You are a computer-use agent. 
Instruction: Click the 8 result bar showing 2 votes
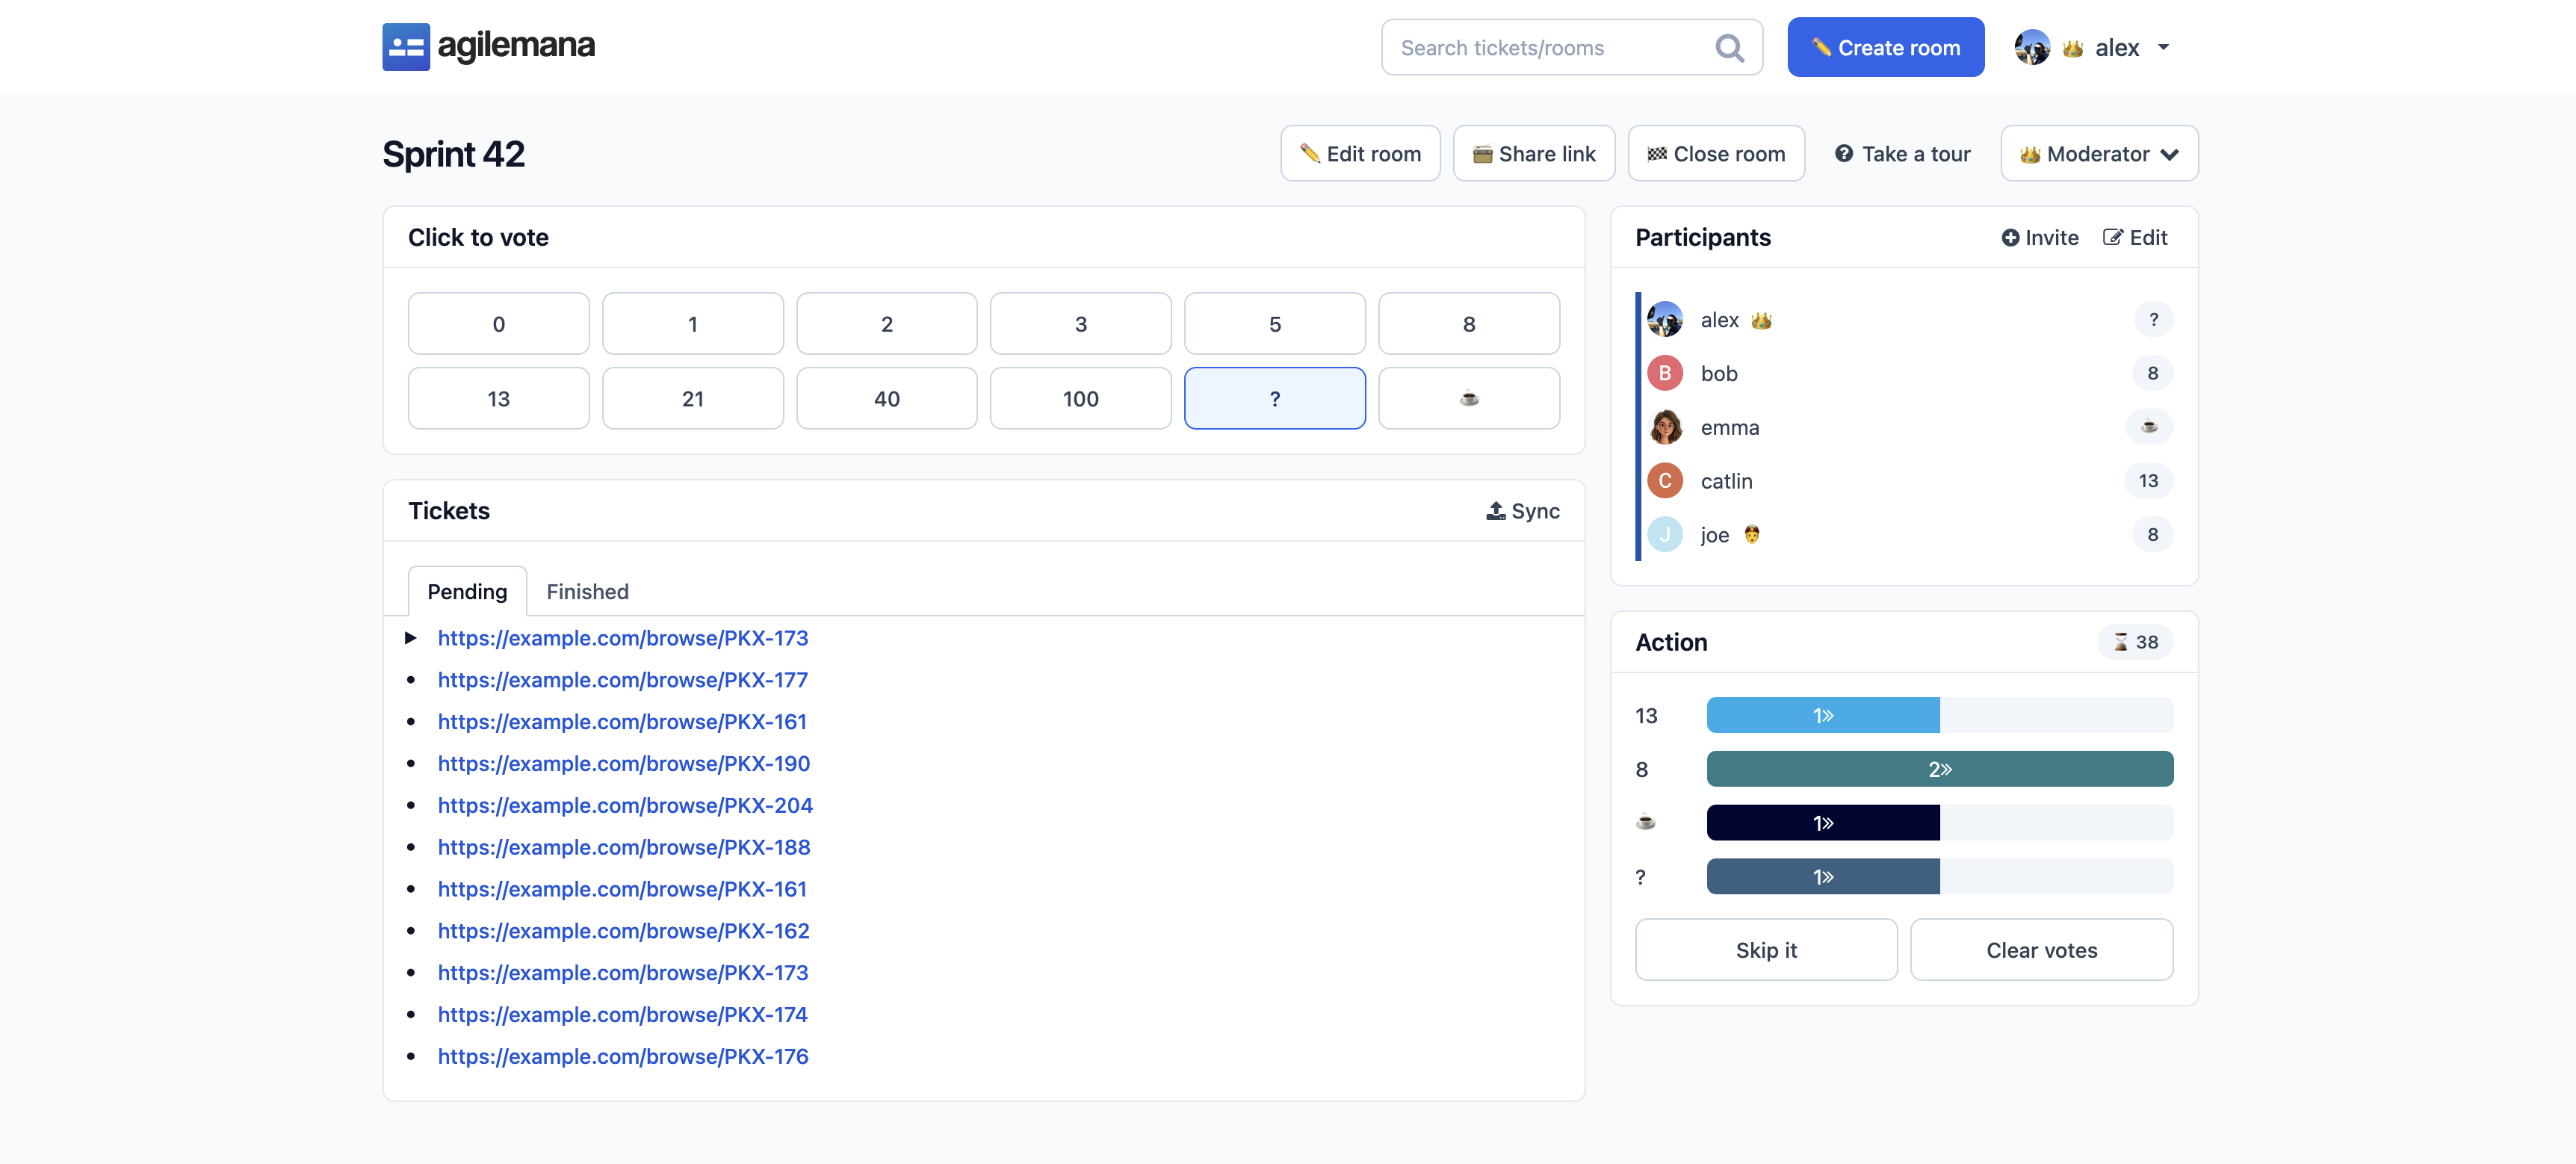click(x=1939, y=769)
